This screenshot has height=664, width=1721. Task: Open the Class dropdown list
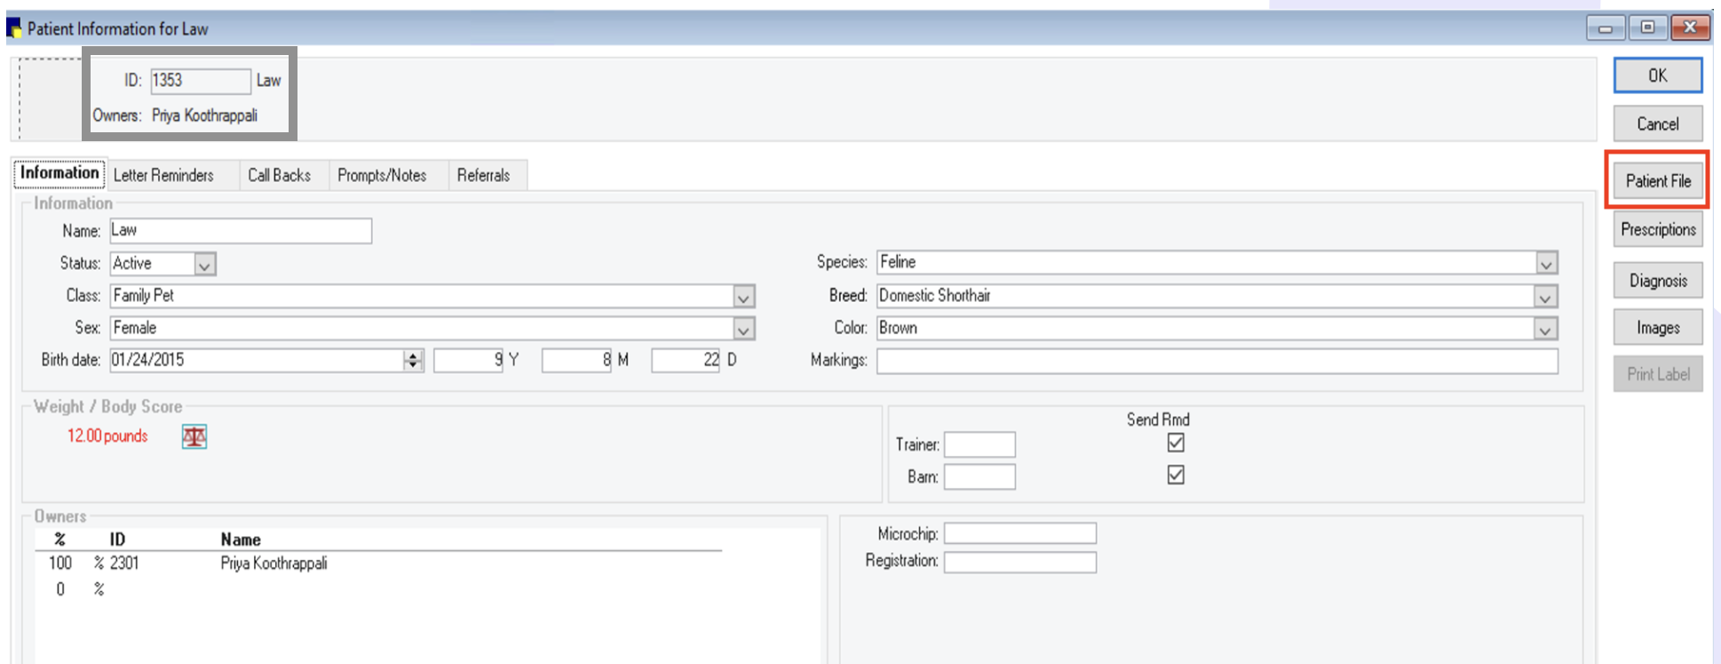pos(743,296)
